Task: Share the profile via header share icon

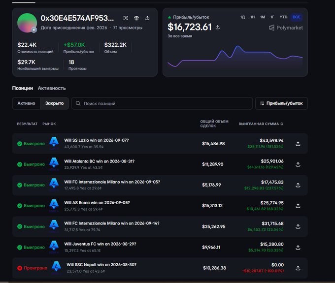Action: [x=147, y=18]
